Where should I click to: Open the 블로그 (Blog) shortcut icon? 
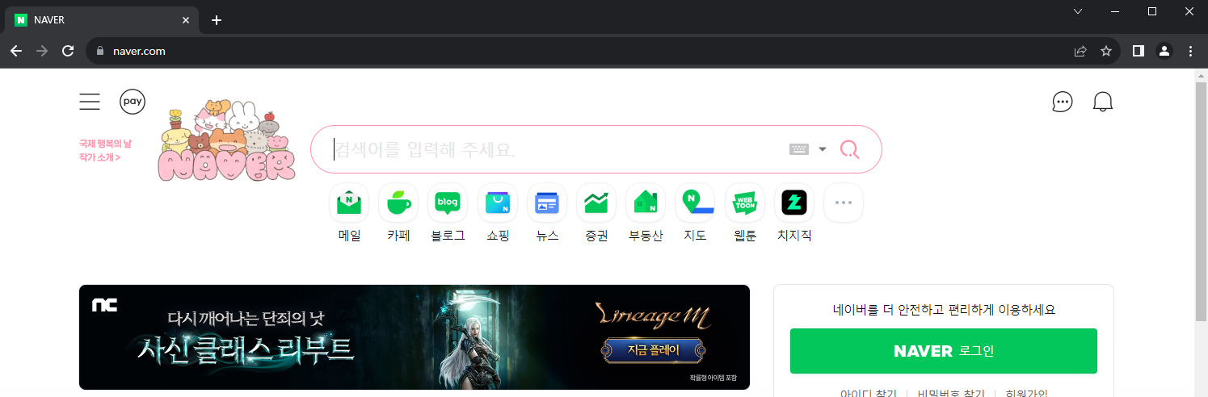(448, 203)
